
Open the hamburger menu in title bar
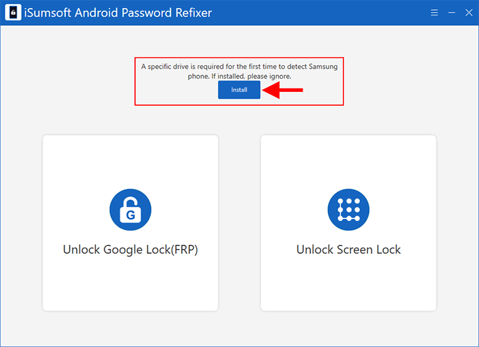point(434,13)
